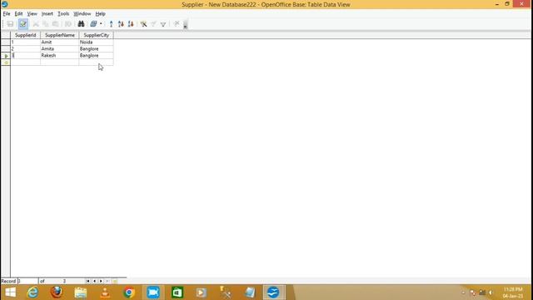Select the SupplierName column header

click(59, 35)
